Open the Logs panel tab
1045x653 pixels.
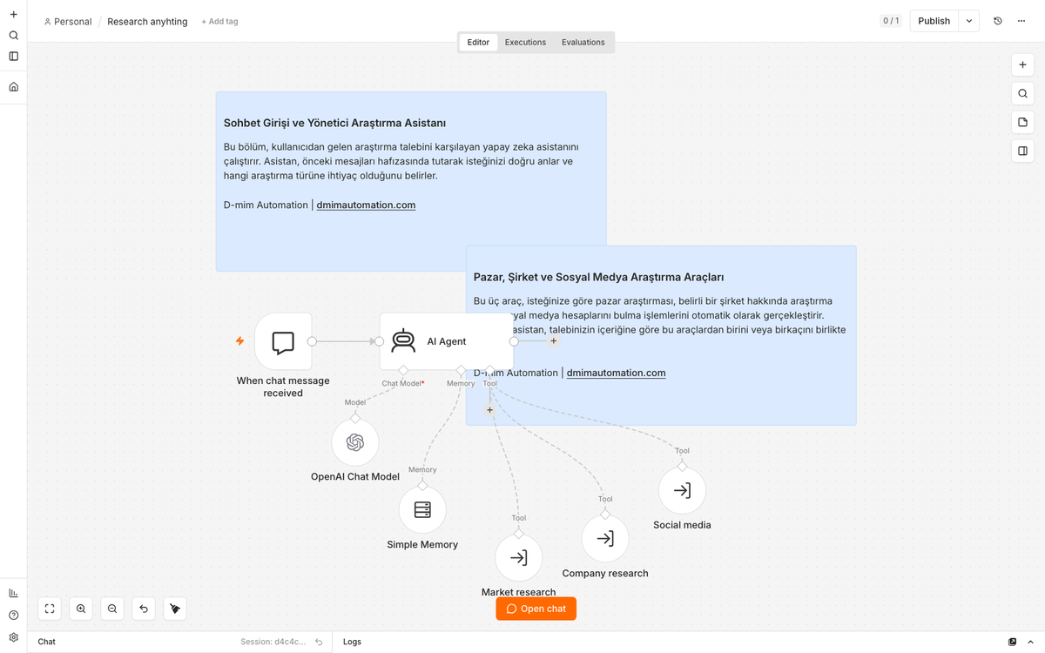click(x=352, y=642)
